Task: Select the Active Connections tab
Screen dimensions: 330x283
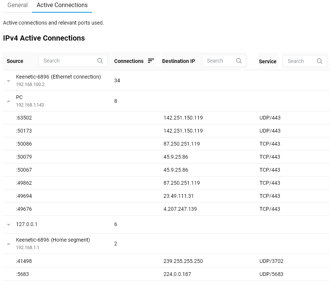Action: coord(62,5)
